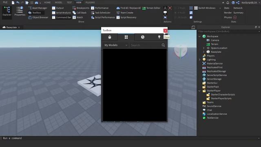The width and height of the screenshot is (261, 147).
Task: Toggle the Command Bar
Action: click(62, 17)
